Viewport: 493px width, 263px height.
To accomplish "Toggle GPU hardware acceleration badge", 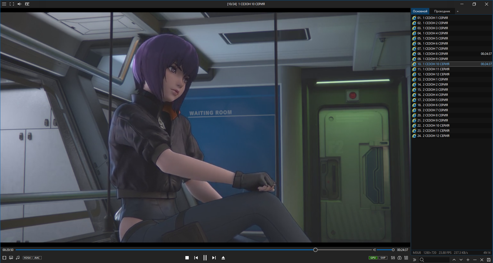I will pos(373,258).
